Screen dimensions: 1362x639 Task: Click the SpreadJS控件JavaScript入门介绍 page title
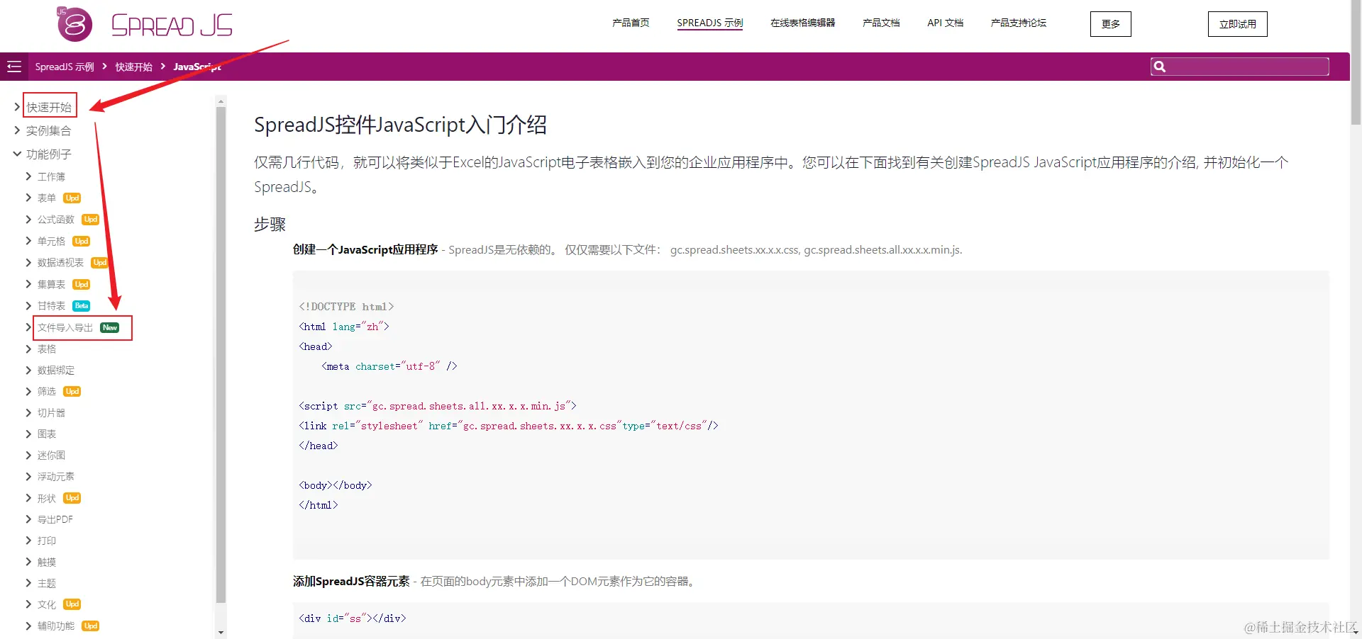(x=400, y=125)
